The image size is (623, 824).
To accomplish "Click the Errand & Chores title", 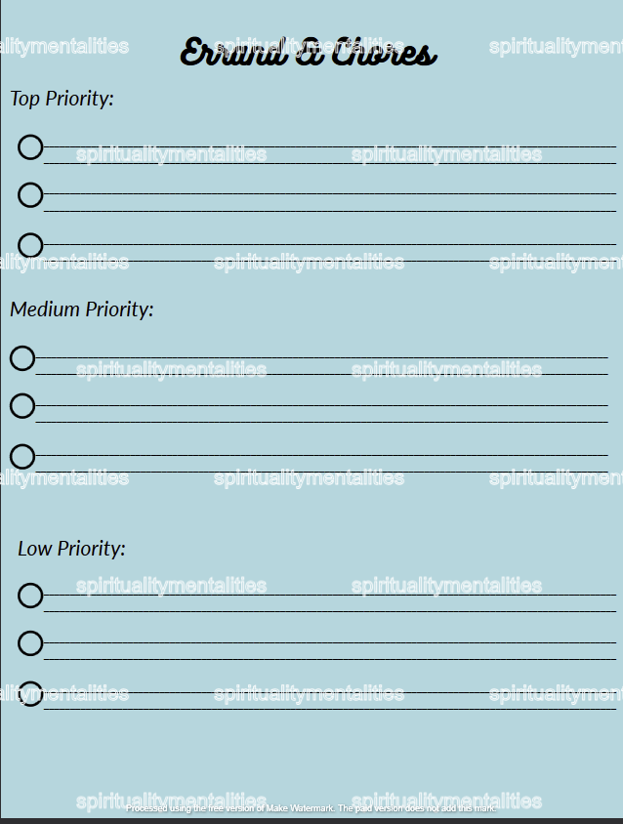I will (x=309, y=52).
